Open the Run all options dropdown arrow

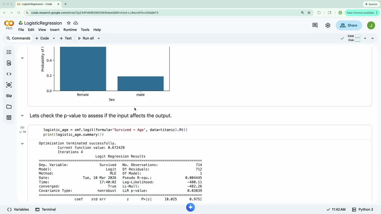point(99,38)
